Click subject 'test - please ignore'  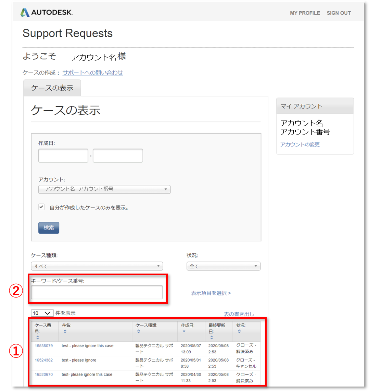(x=79, y=360)
